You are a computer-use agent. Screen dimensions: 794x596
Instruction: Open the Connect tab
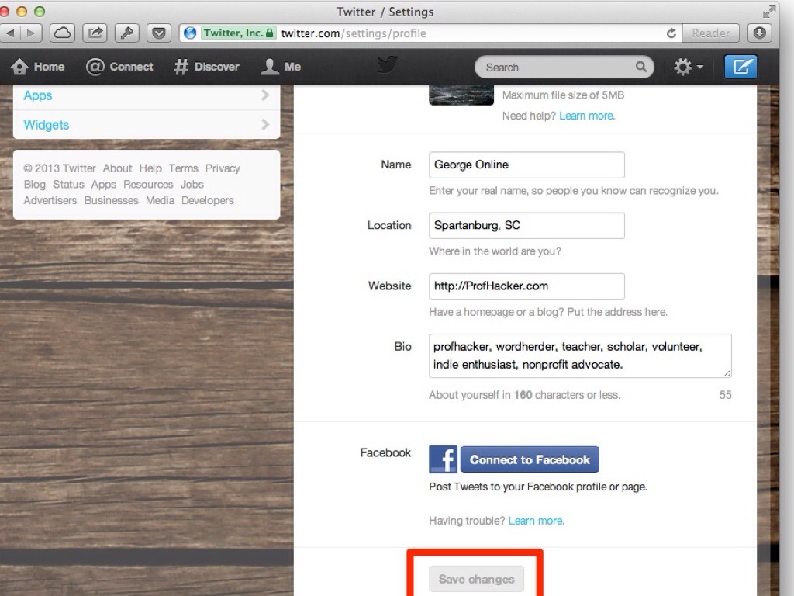119,67
